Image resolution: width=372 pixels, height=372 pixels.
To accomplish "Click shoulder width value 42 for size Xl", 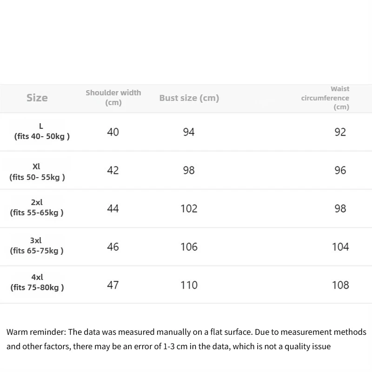I will [113, 170].
